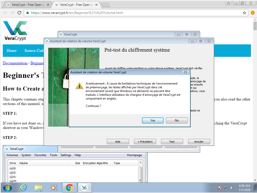Click the browser address bar URL
This screenshot has width=257, height=193.
tap(77, 13)
